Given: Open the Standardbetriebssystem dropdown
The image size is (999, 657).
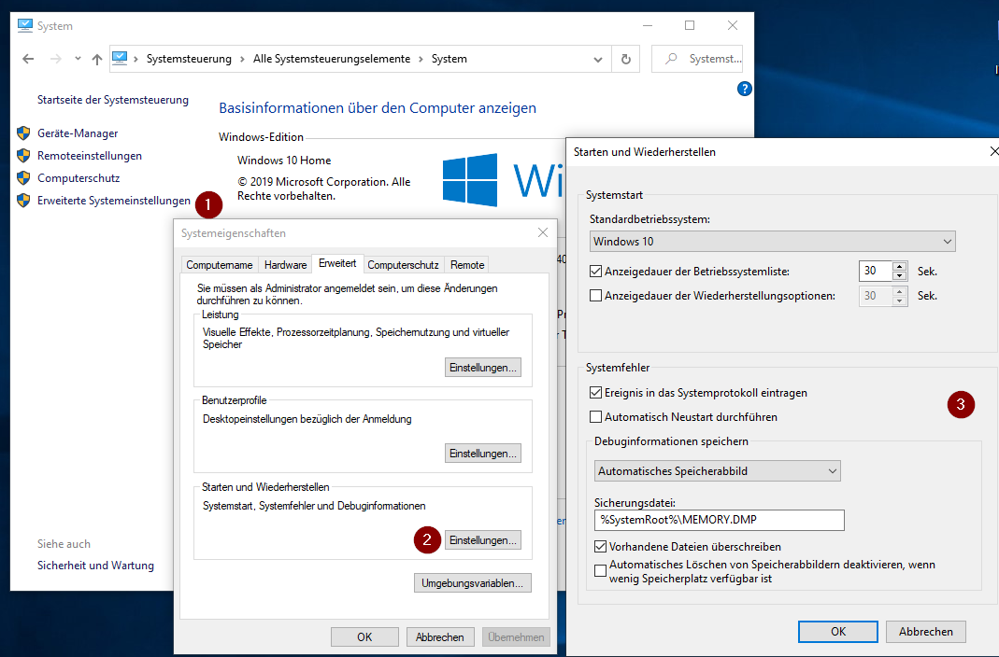Looking at the screenshot, I should [772, 241].
